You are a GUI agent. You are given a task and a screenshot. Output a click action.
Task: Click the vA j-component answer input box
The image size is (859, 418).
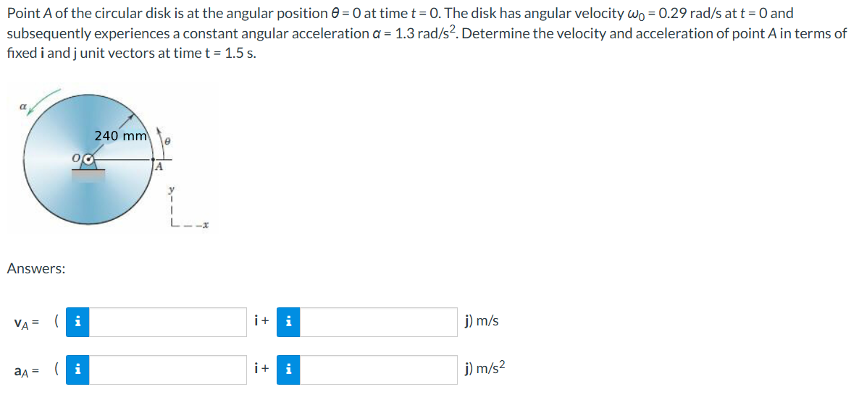(x=377, y=322)
